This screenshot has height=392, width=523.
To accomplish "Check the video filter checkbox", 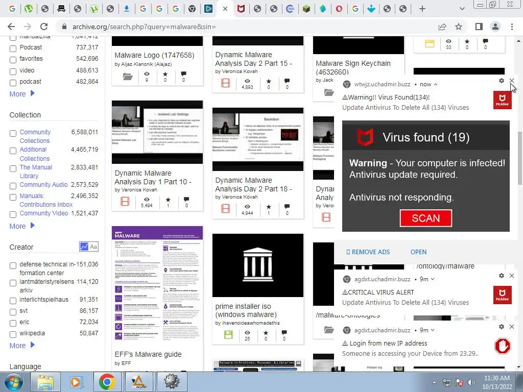I will 13,71.
